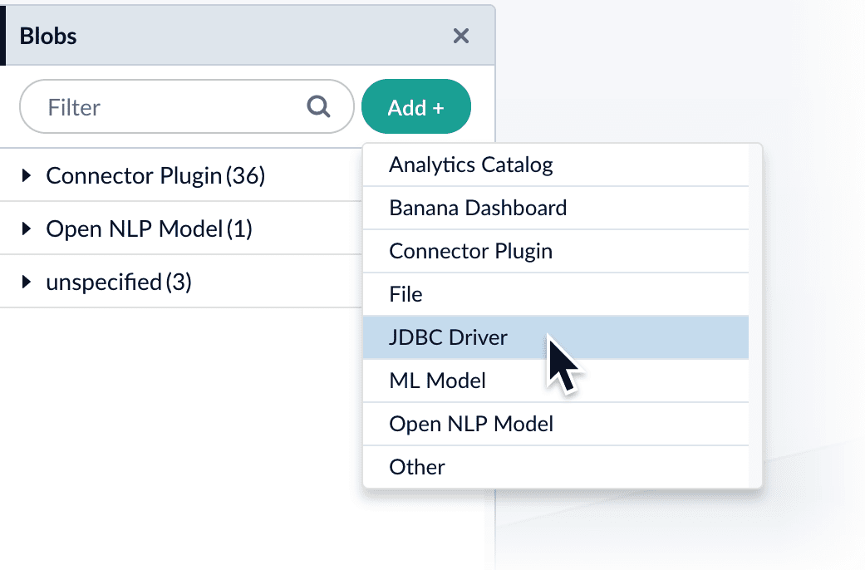865x570 pixels.
Task: Click the search magnifier icon in Filter
Action: [x=318, y=106]
